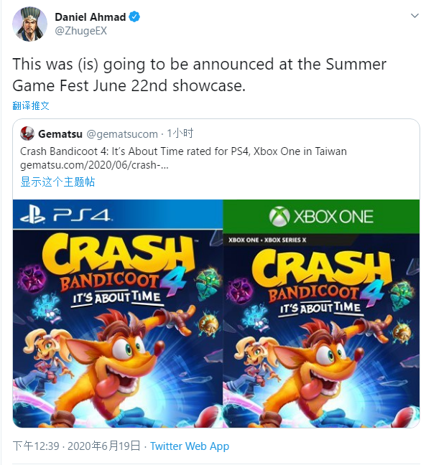Click the quoted tweet headline text
Screen dimensions: 431x465
point(183,151)
